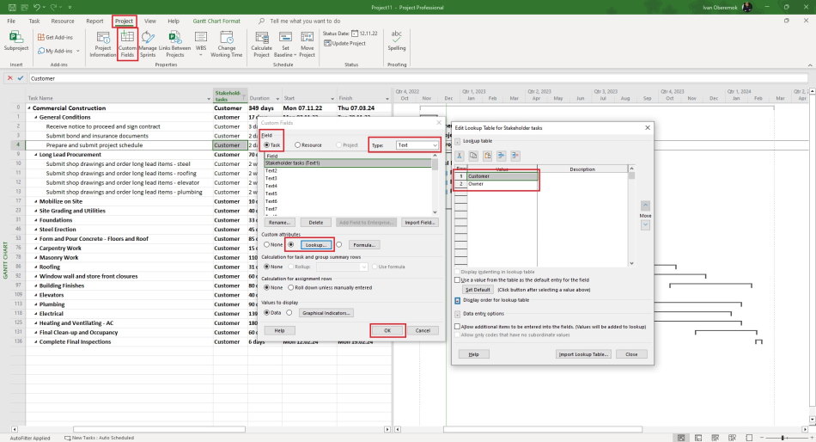This screenshot has height=442, width=816.
Task: Switch to the Resource ribbon tab
Action: [x=63, y=21]
